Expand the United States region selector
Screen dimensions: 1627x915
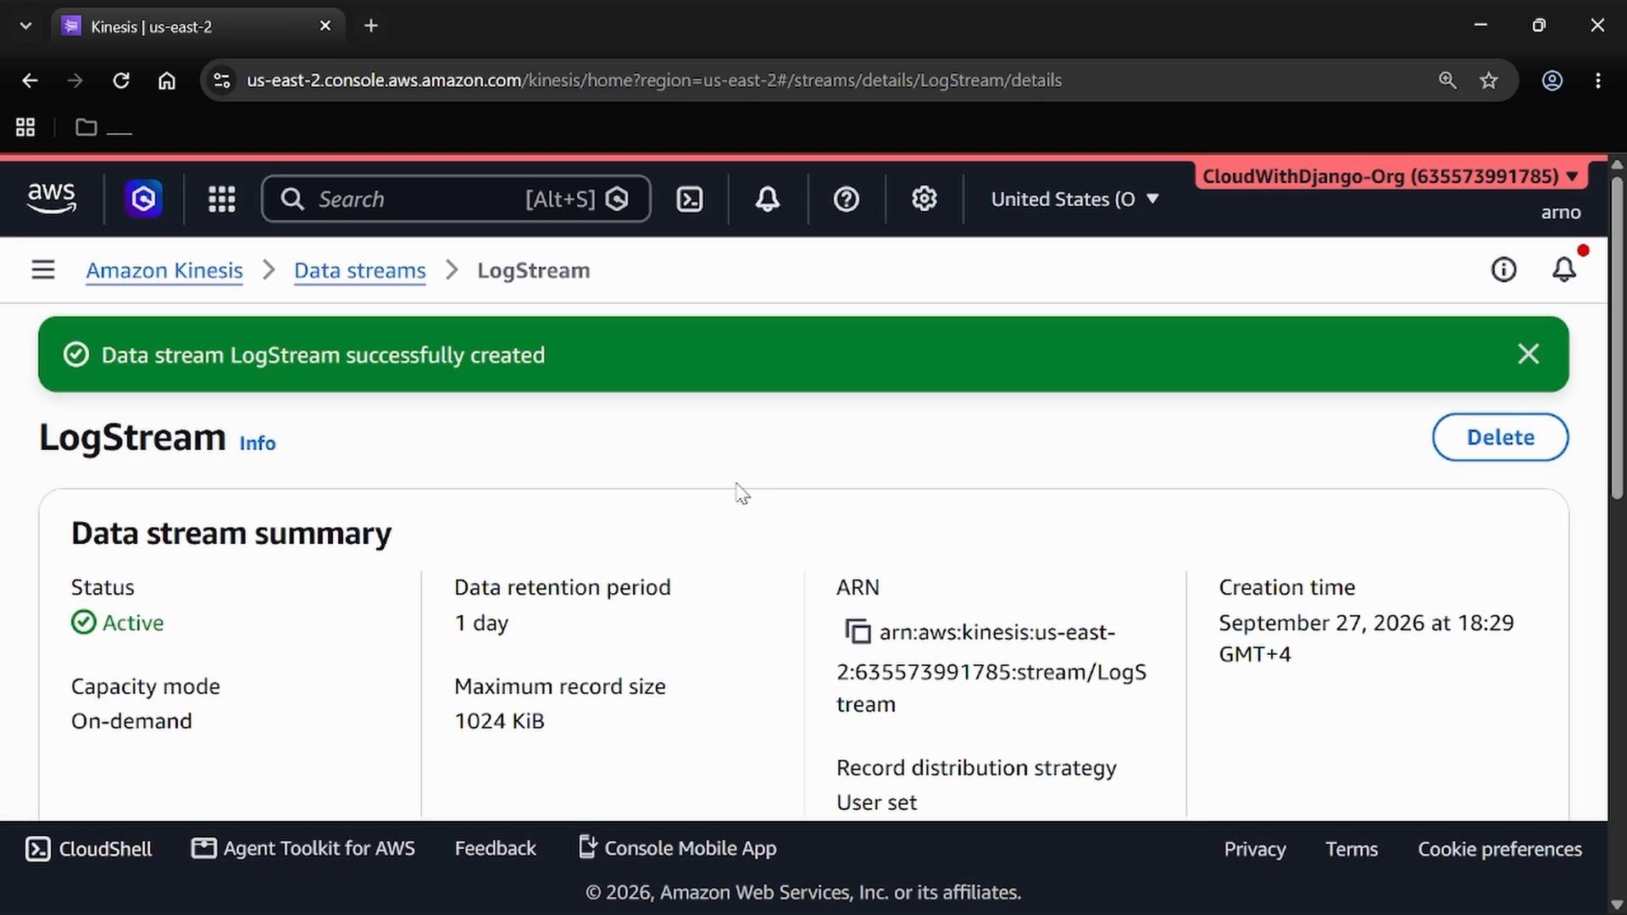(1074, 199)
